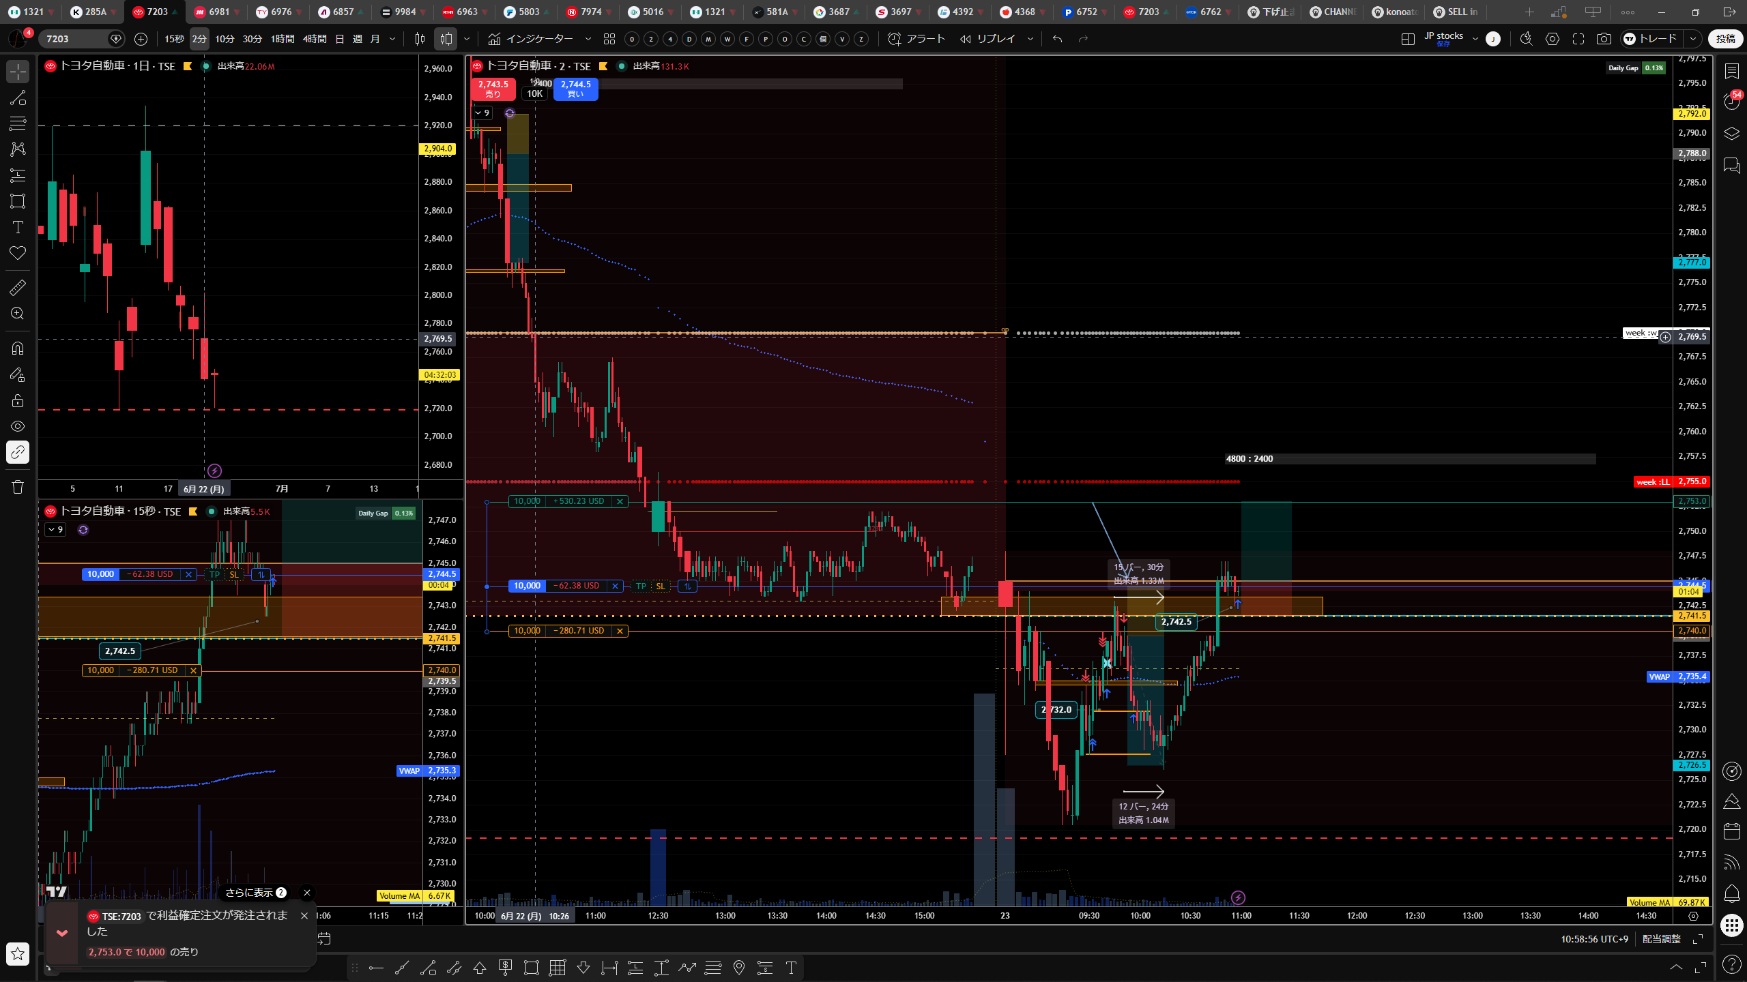Toggle the drawing link sync tool
The image size is (1747, 982).
pos(18,452)
